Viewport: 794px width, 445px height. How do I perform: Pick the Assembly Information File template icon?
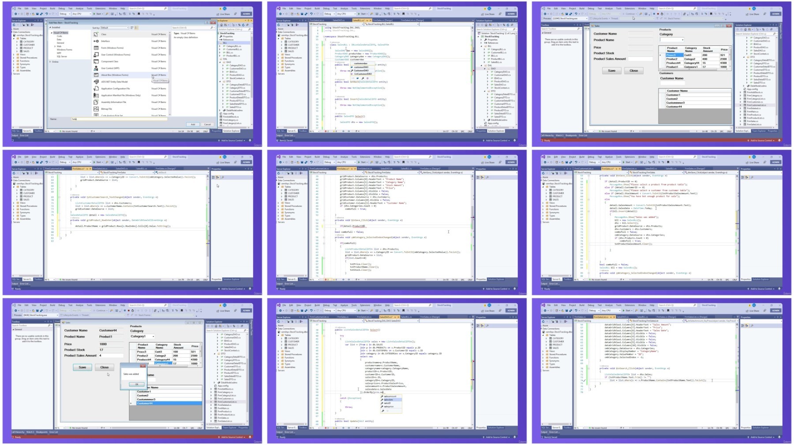tap(96, 102)
